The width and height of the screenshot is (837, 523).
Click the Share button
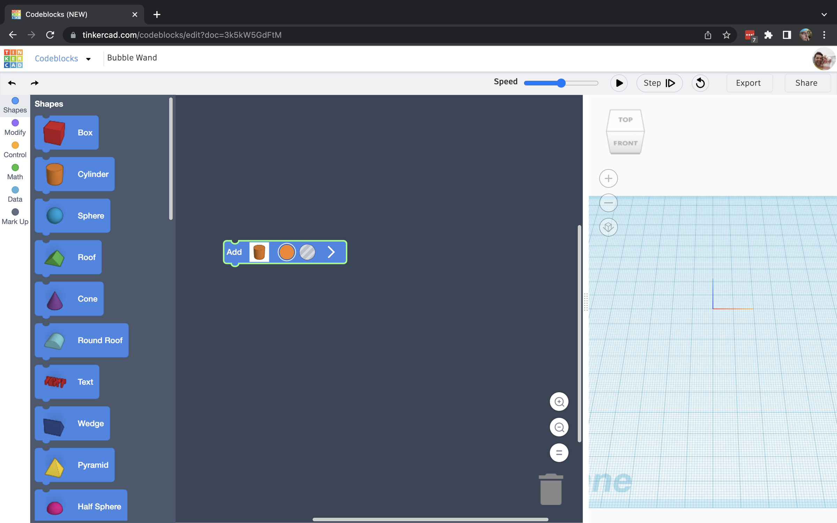pyautogui.click(x=806, y=83)
